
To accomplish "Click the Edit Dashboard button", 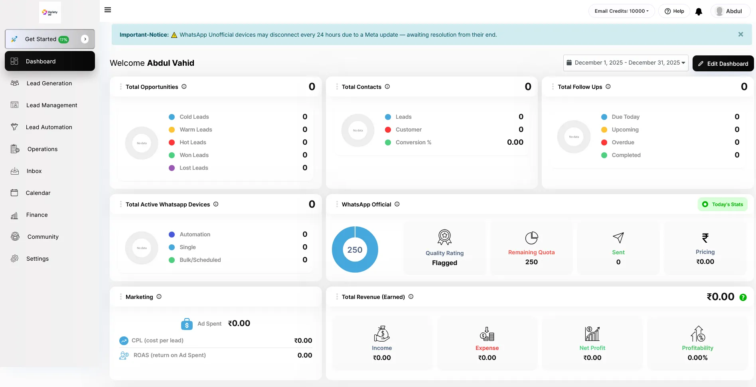I will (x=723, y=64).
